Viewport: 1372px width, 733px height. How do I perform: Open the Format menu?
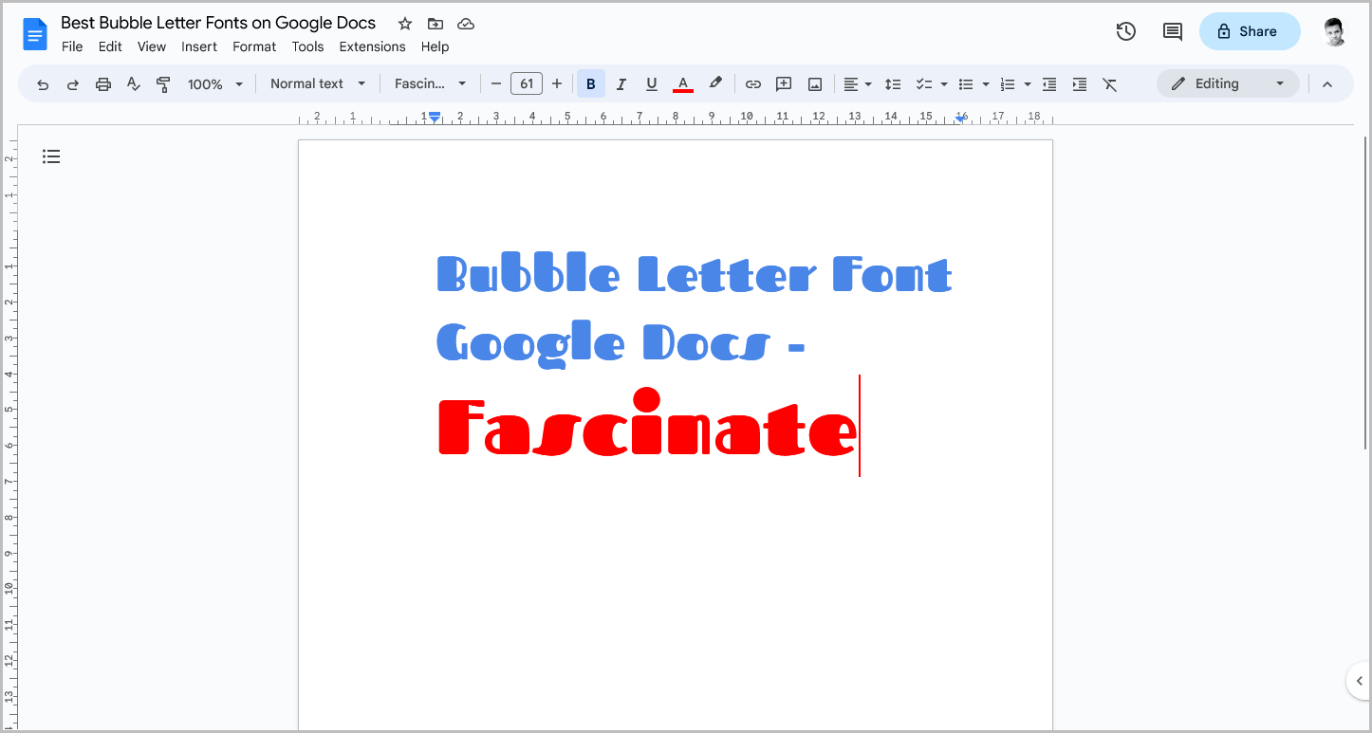coord(253,46)
